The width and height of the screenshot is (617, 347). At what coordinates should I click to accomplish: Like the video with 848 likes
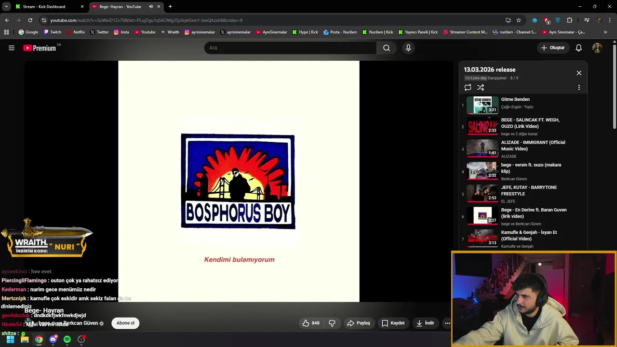click(311, 323)
